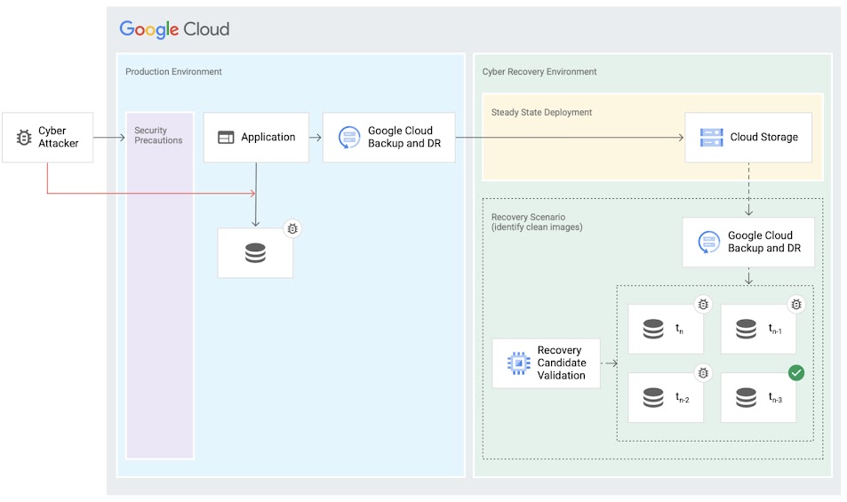
Task: Click the database icon labeled tn-2
Action: [653, 398]
